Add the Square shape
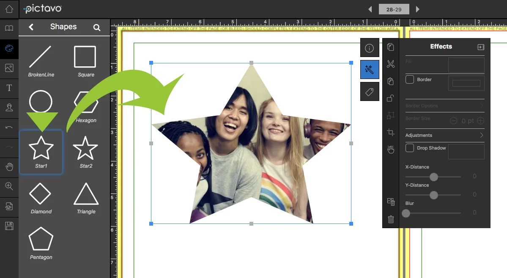The width and height of the screenshot is (507, 278). tap(85, 61)
